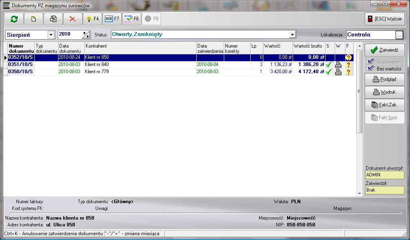Toggle the Bez wartości checkbox
This screenshot has width=410, height=240.
[x=371, y=68]
